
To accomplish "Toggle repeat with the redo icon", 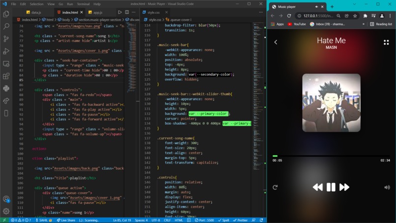I will 275,187.
